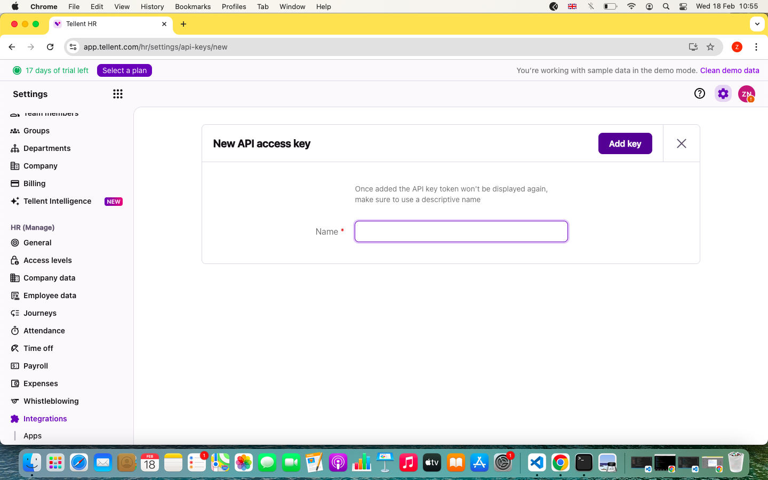768x480 pixels.
Task: Open Groups in settings sidebar
Action: (x=36, y=131)
